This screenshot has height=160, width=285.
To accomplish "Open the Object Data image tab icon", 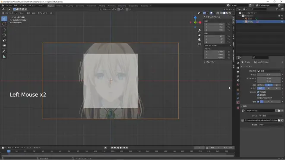I will (238, 103).
